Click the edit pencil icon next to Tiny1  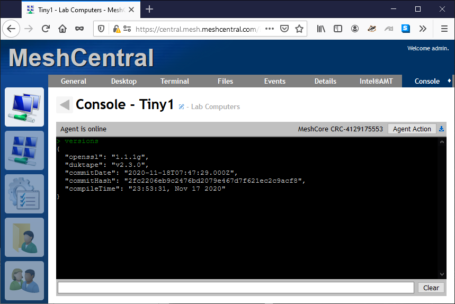click(181, 107)
